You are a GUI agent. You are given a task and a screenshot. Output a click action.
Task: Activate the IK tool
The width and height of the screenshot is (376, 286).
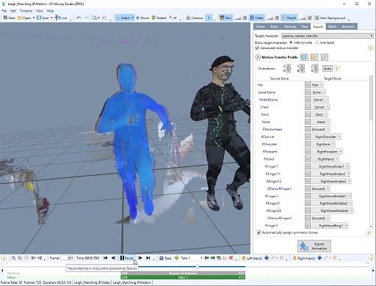tap(173, 18)
